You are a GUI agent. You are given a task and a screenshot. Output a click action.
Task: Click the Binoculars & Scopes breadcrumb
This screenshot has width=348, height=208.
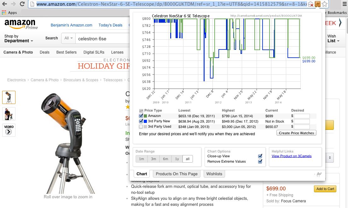click(x=81, y=80)
